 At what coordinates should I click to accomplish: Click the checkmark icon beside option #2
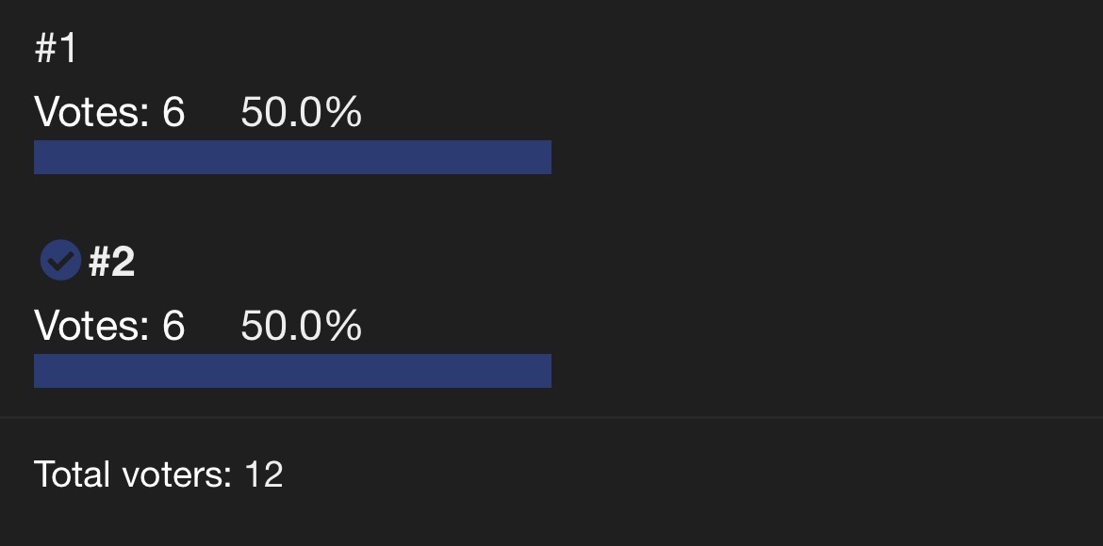60,260
